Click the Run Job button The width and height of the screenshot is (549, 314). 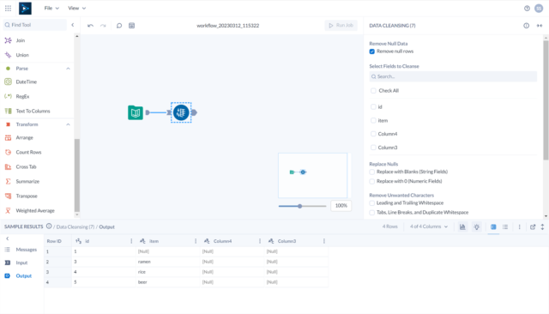[341, 25]
